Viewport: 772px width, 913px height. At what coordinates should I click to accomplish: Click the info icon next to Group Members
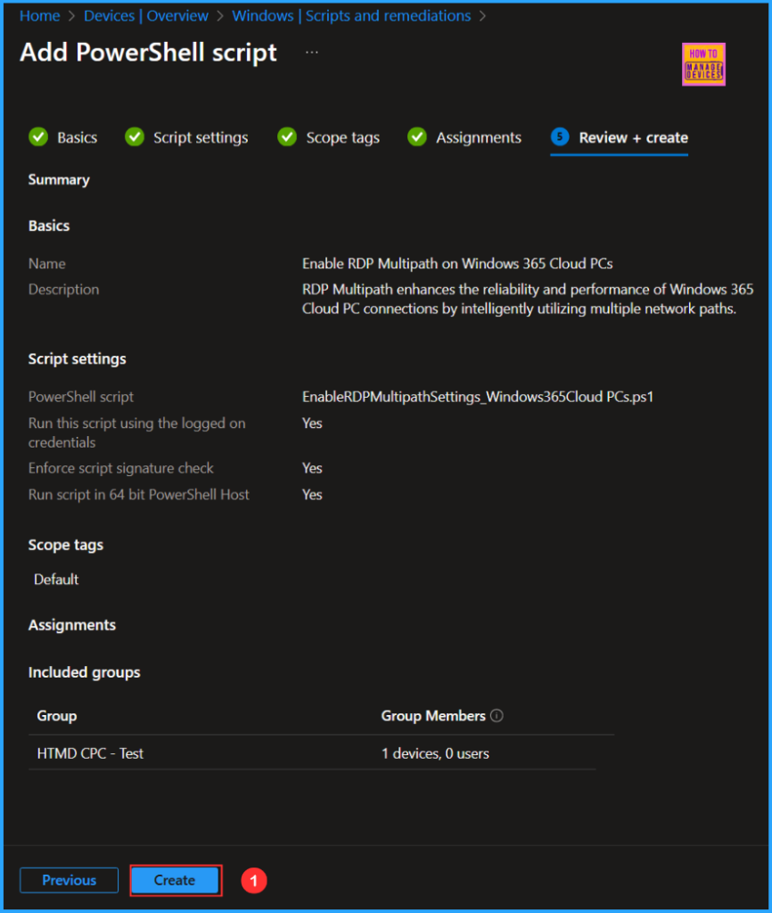(497, 716)
